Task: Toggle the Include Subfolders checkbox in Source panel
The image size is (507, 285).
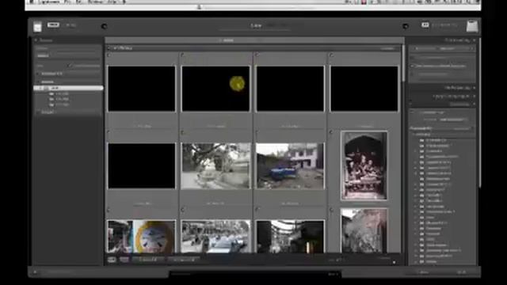Action: click(70, 66)
